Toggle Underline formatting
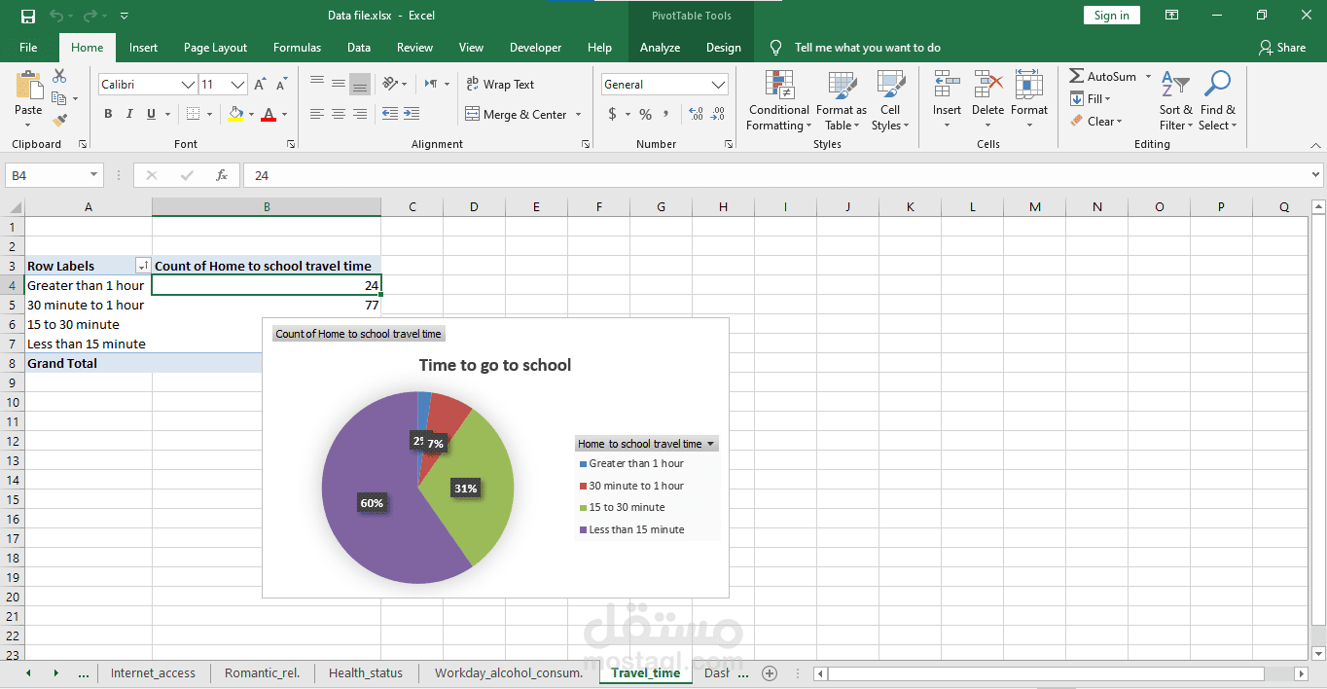This screenshot has height=689, width=1327. click(151, 114)
